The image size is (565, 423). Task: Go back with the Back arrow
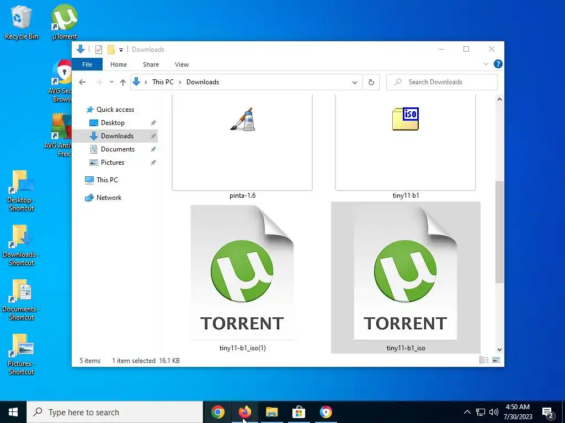(82, 82)
